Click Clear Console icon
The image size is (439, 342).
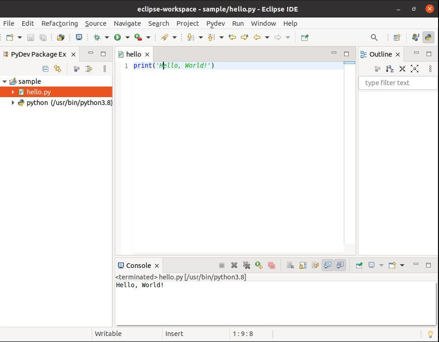pyautogui.click(x=290, y=265)
